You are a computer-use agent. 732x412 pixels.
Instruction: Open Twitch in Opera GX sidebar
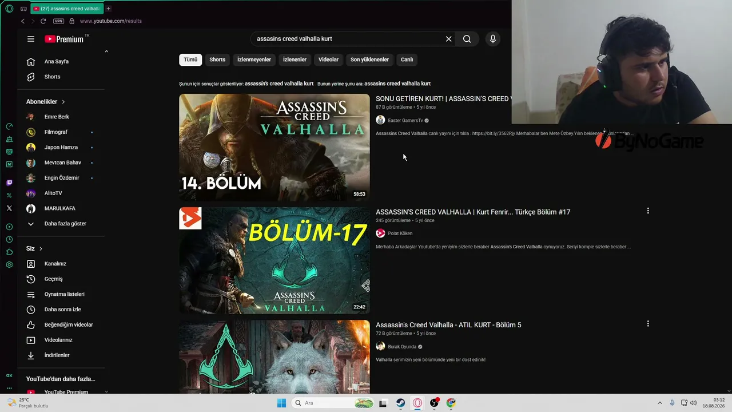click(9, 183)
